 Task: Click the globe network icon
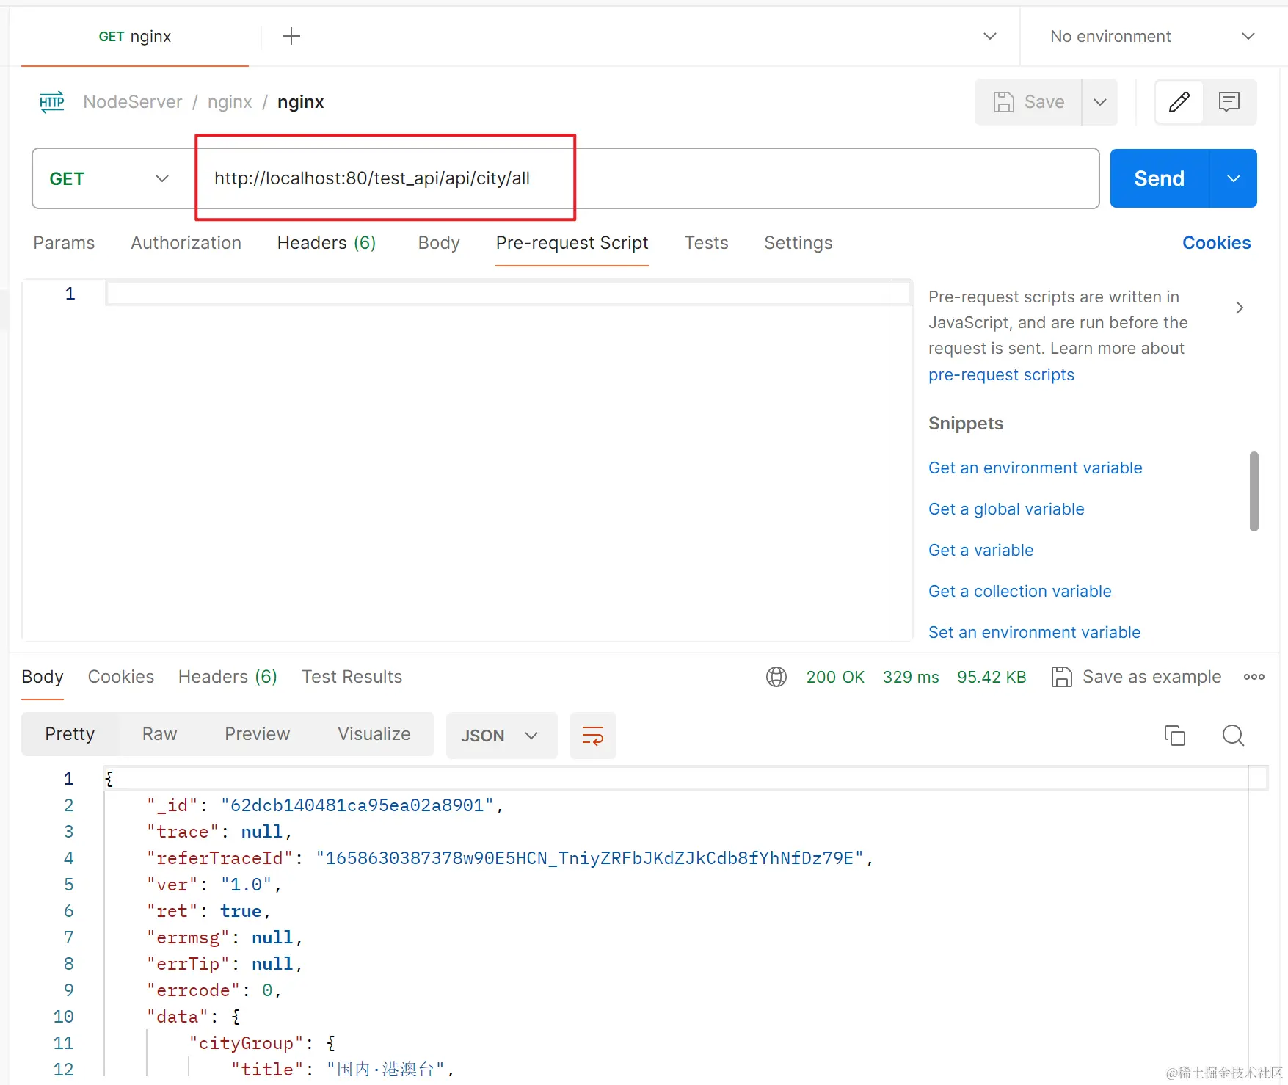(x=776, y=677)
